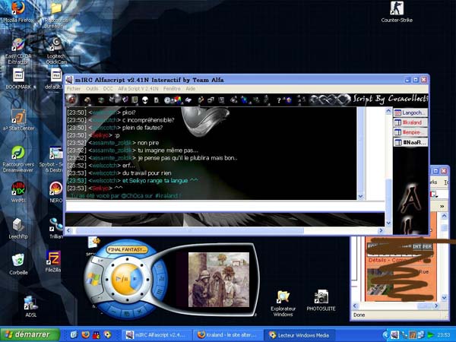This screenshot has height=342, width=456.
Task: Launch Firefox from the quick launch bar
Action: click(85, 334)
